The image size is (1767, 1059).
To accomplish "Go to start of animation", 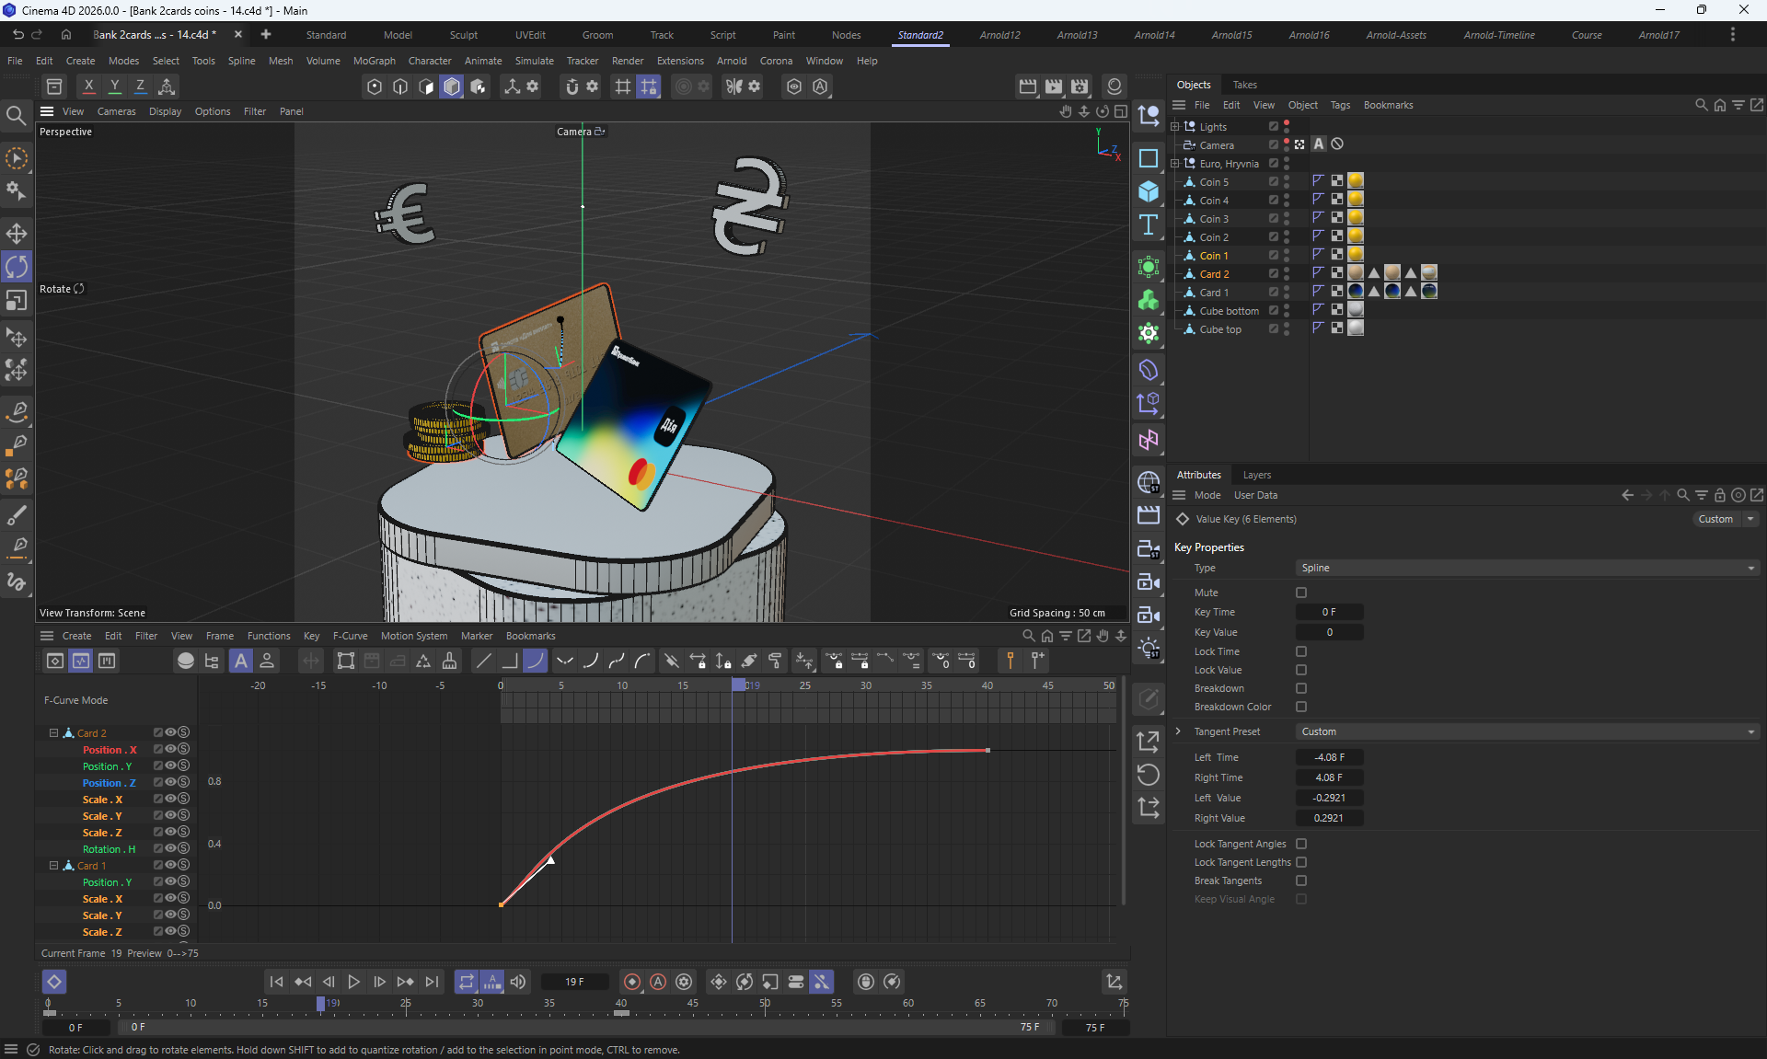I will pyautogui.click(x=276, y=982).
